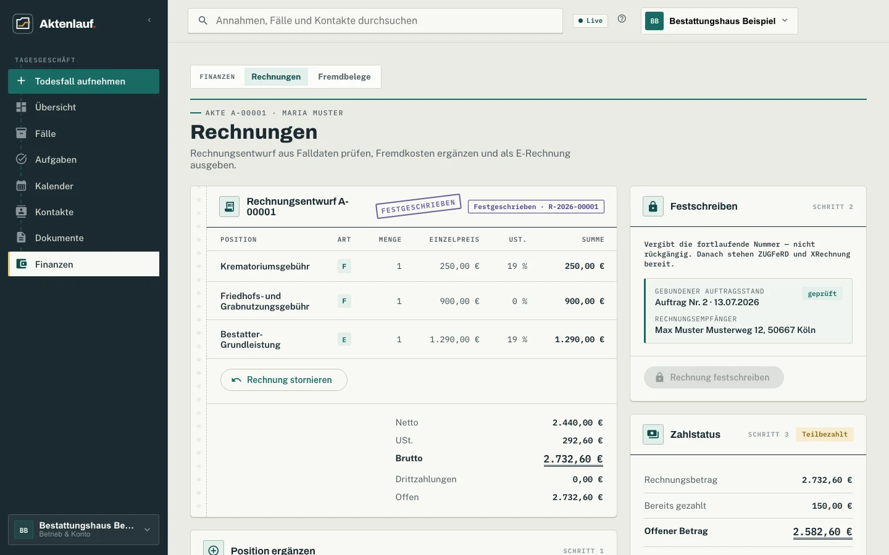Focus the search field for Annahmen, Fälle
Viewport: 889px width, 555px height.
coord(375,20)
